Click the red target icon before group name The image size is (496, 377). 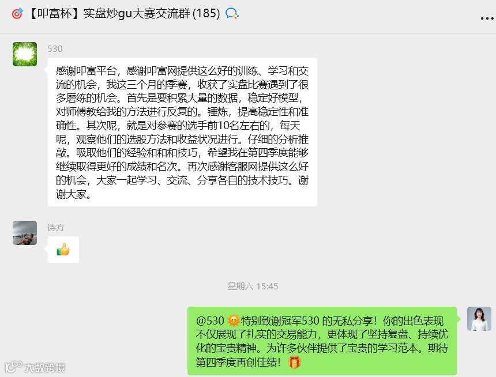coord(17,14)
